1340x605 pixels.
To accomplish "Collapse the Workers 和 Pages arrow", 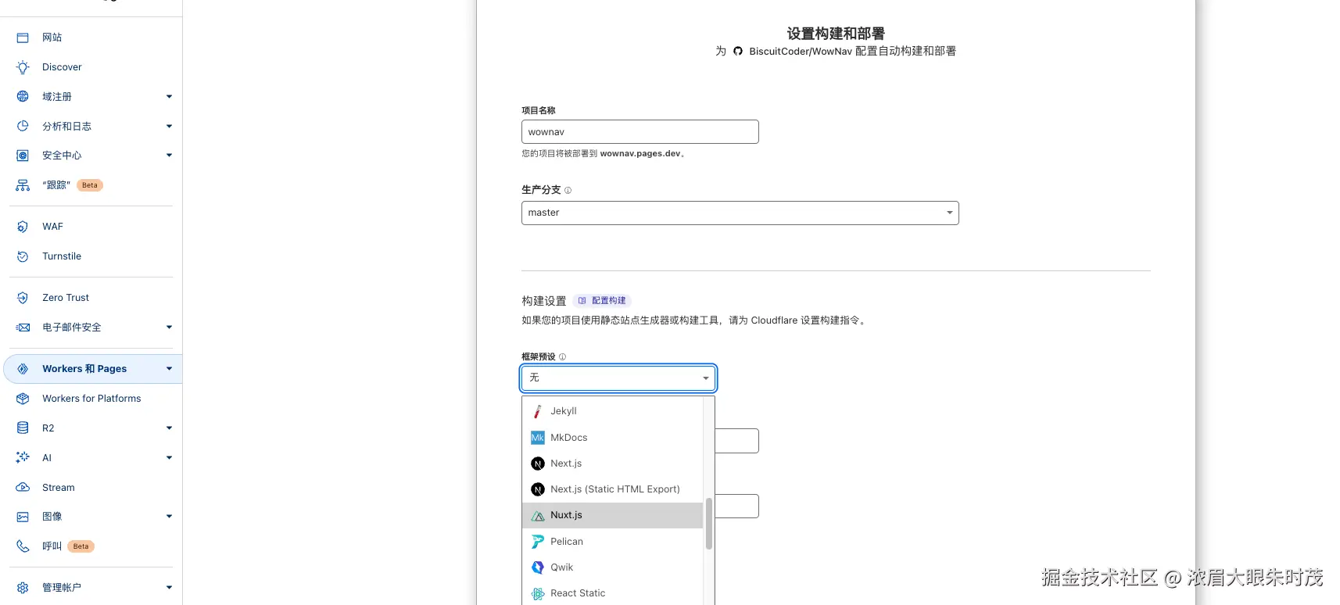I will 169,369.
